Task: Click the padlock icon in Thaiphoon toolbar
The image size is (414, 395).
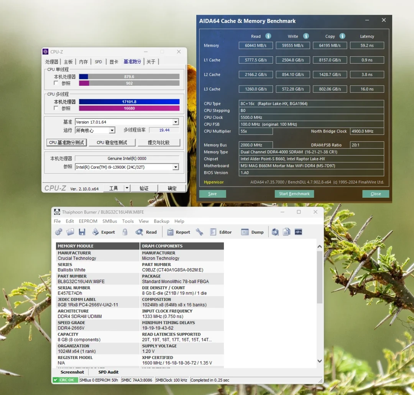Action: [x=125, y=232]
